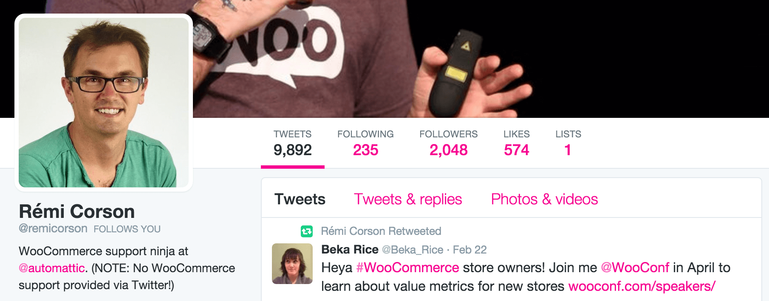
Task: Click Beka Rice's avatar thumbnail
Action: pyautogui.click(x=292, y=263)
